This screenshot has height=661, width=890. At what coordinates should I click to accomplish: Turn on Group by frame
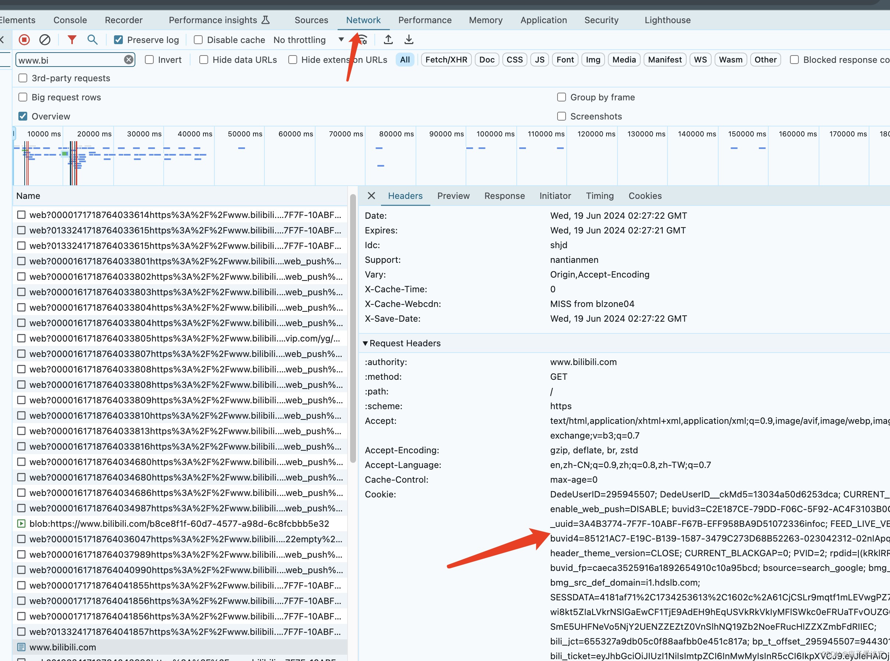[562, 97]
